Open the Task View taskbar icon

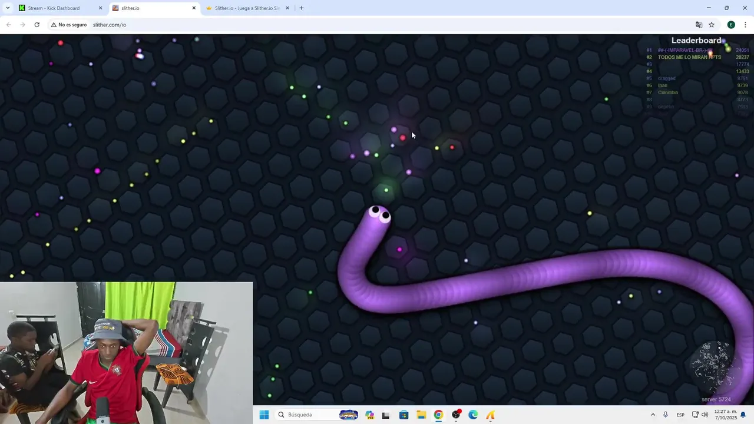pos(386,415)
